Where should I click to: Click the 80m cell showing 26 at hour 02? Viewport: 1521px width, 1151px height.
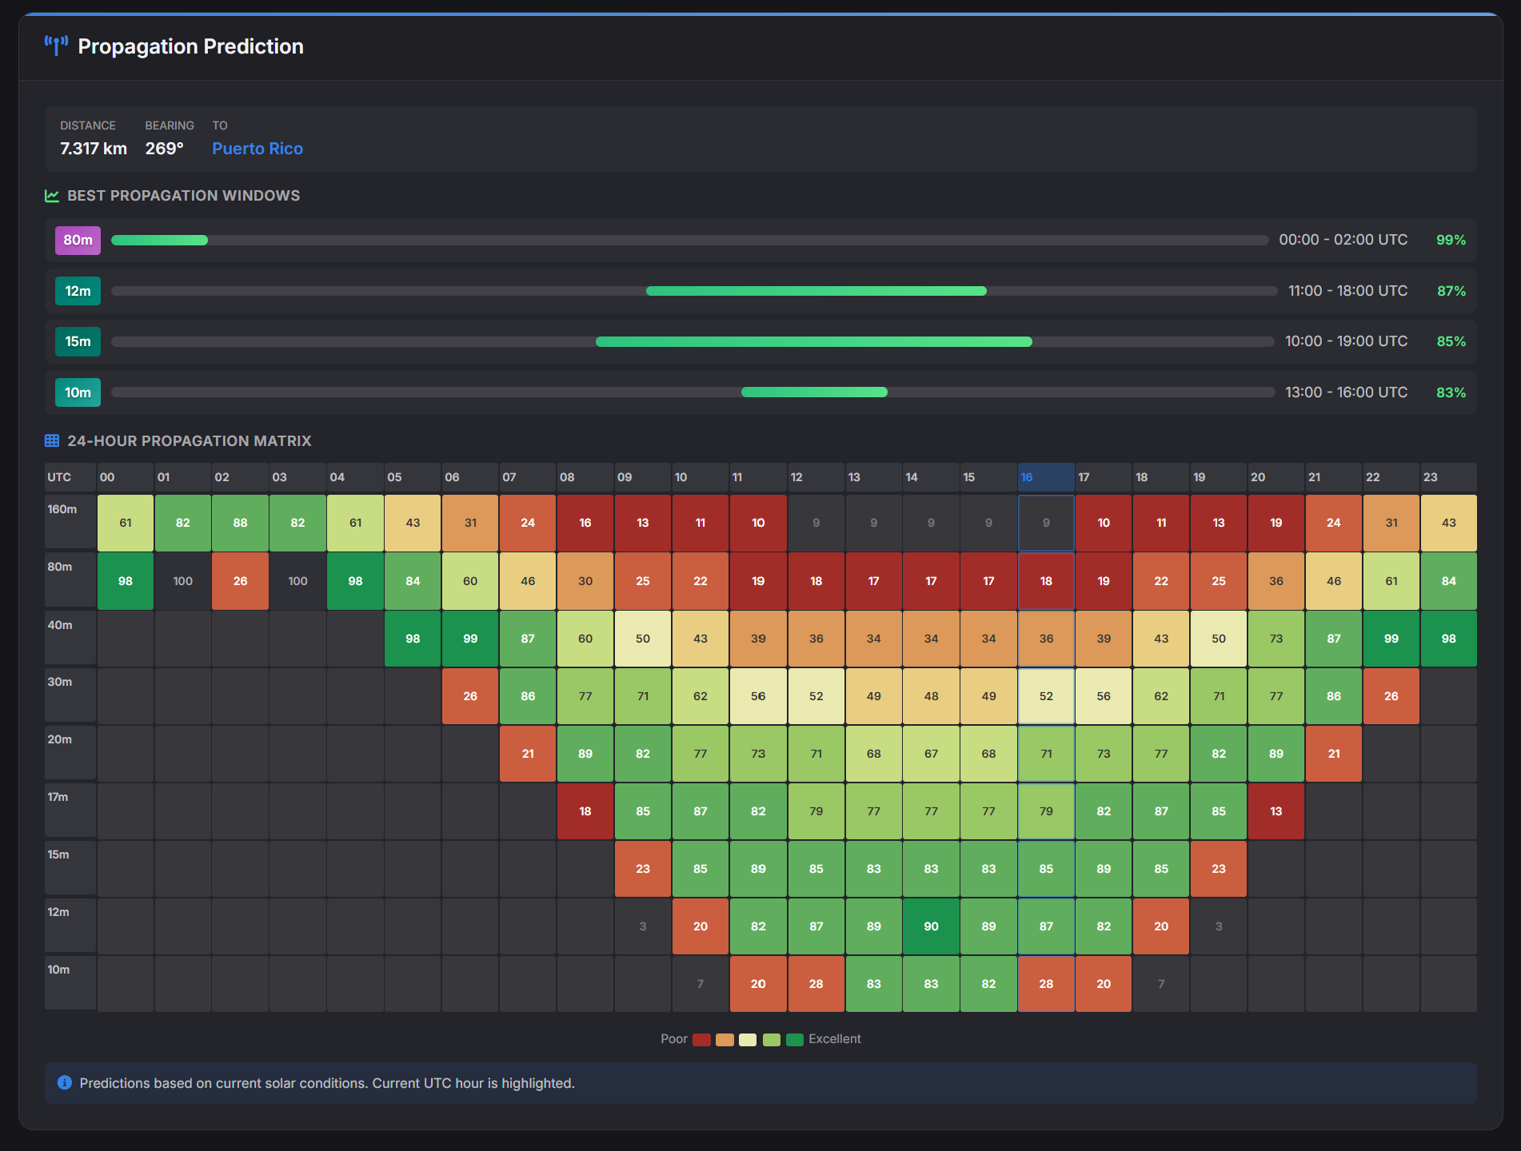point(240,581)
